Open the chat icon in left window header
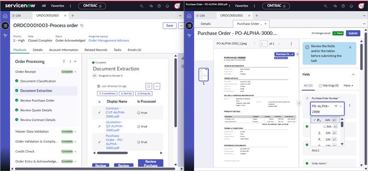Screen dimensions: 368x171 click(151, 6)
